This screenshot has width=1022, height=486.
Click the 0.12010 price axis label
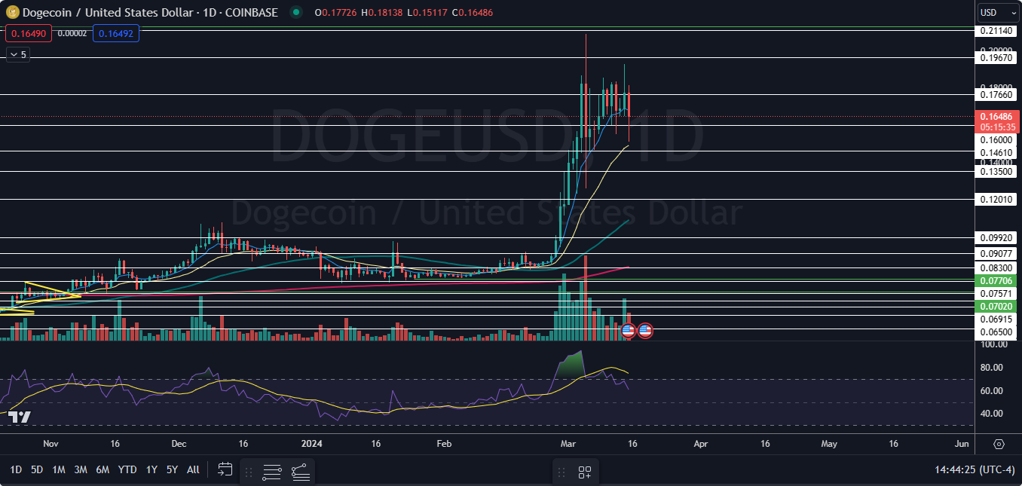996,199
